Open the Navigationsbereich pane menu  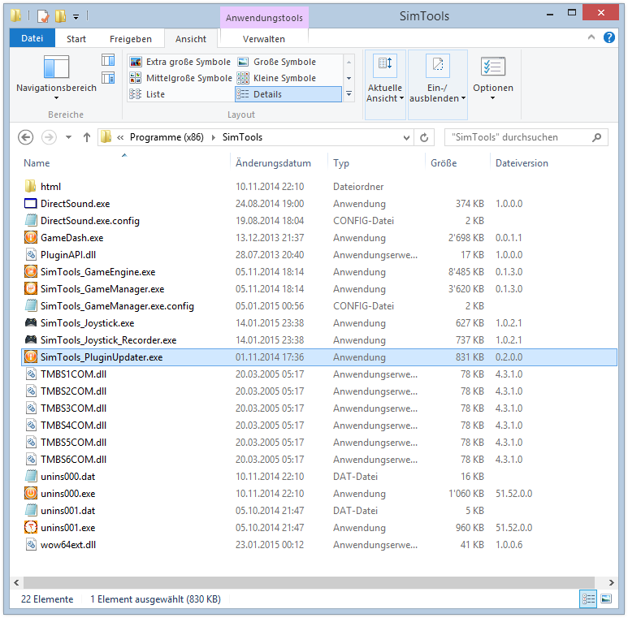pos(56,77)
